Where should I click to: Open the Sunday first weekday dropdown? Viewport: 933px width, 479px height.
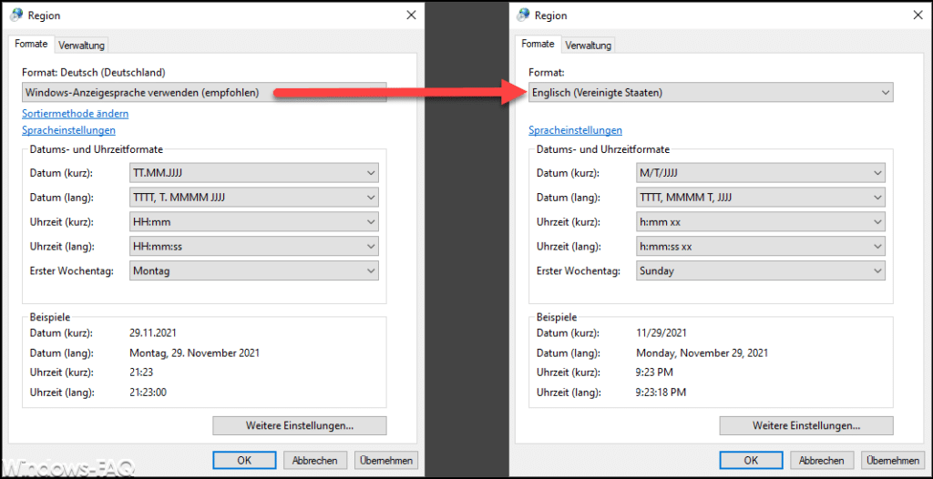(x=761, y=270)
